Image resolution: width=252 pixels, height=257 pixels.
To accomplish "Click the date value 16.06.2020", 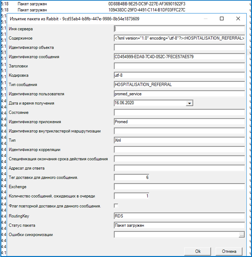I will coord(124,103).
